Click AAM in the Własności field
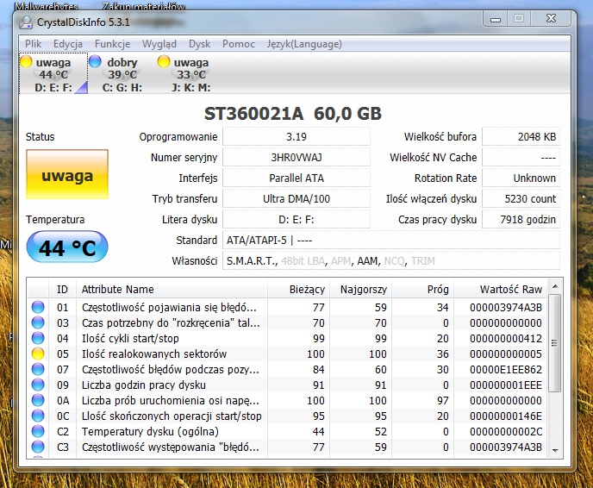This screenshot has height=488, width=593. pos(367,261)
